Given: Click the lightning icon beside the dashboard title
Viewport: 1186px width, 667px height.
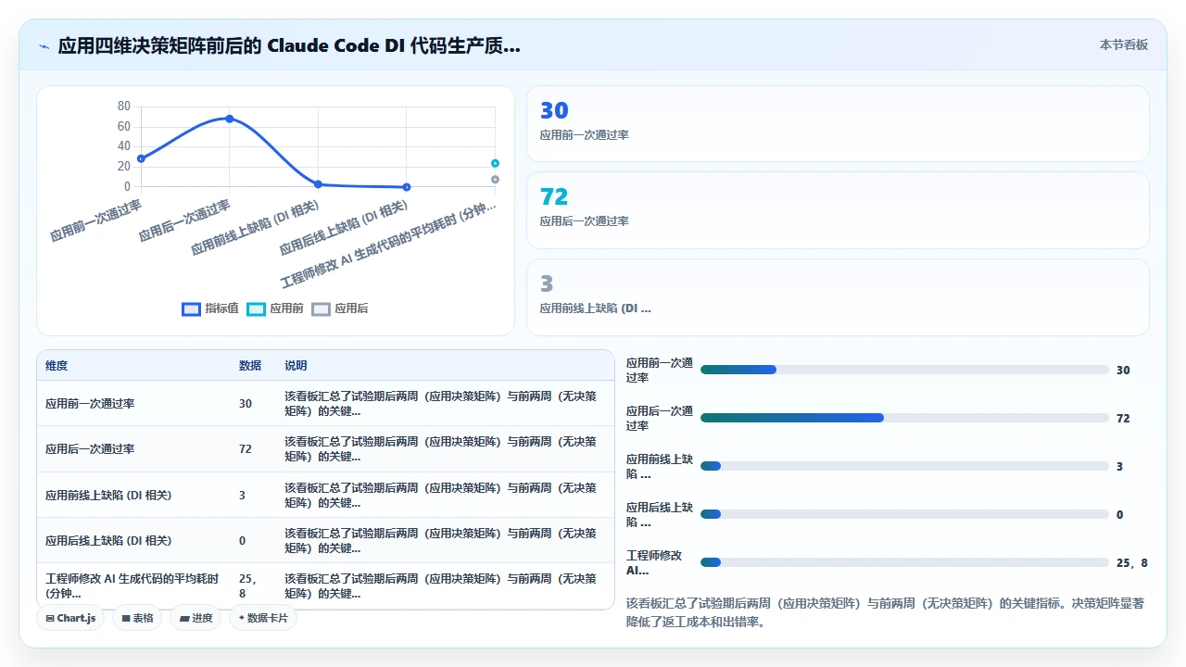Looking at the screenshot, I should pos(44,46).
